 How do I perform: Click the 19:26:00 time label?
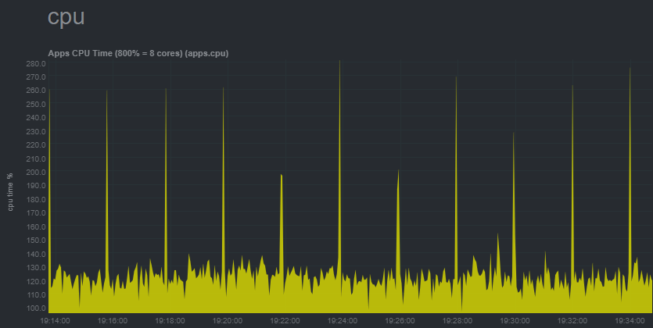tap(400, 320)
